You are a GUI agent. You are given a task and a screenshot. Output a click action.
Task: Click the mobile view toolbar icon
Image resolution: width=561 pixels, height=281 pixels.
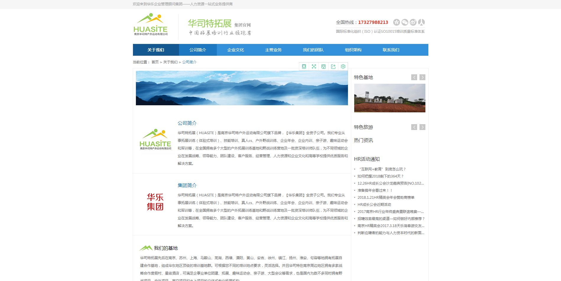304,67
